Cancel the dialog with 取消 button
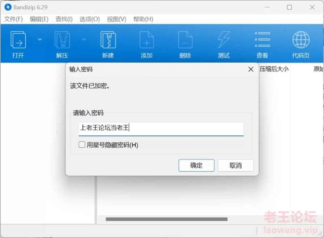The image size is (324, 238). click(236, 165)
